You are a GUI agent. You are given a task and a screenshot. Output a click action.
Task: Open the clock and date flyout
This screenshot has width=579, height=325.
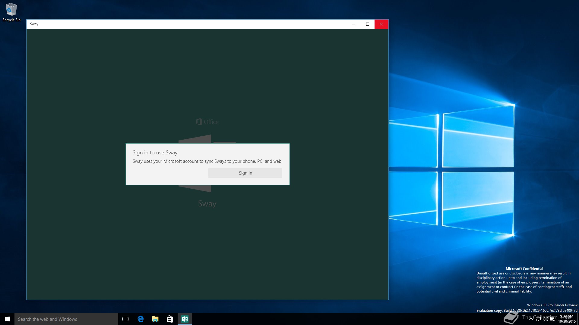(x=567, y=319)
